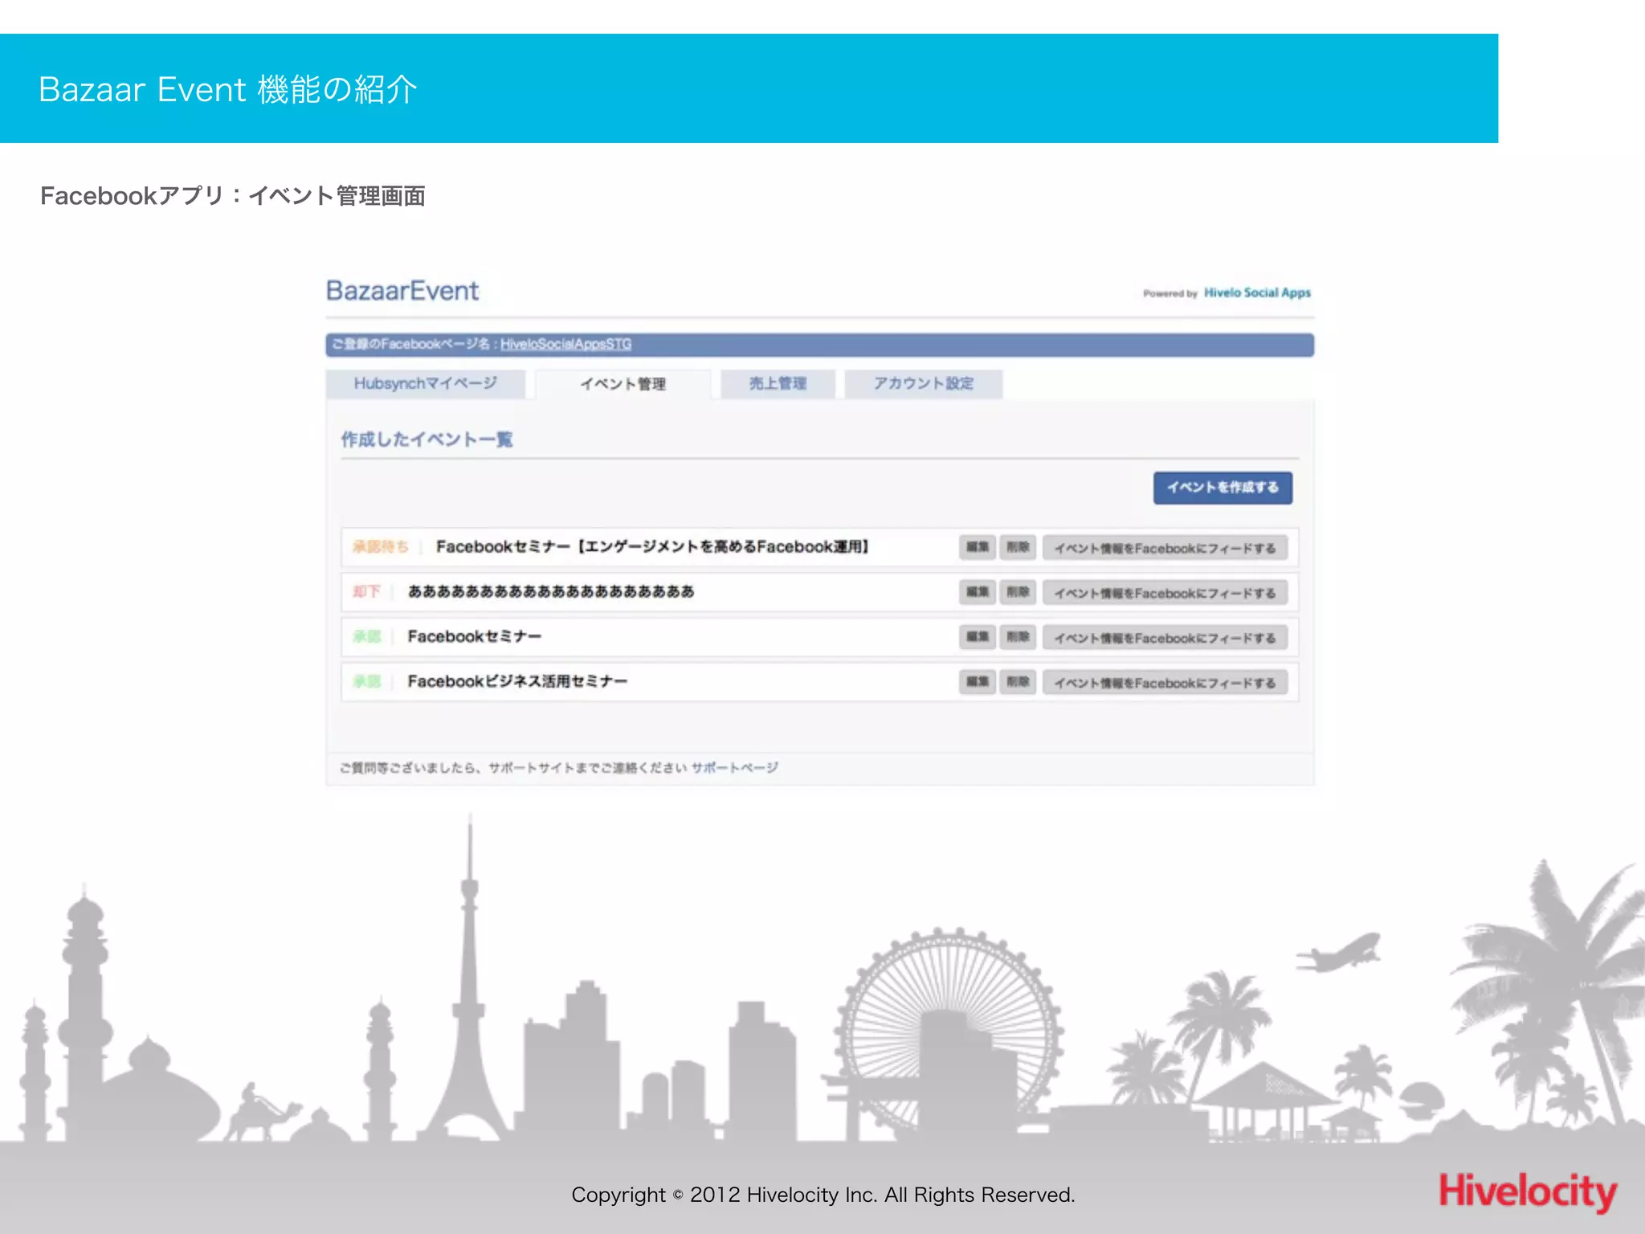Click the BazaarEvent logo
Viewport: 1645px width, 1234px height.
(402, 291)
